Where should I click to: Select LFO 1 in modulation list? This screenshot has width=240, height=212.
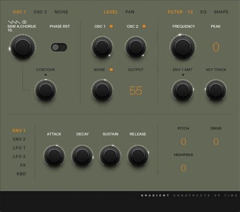19,148
